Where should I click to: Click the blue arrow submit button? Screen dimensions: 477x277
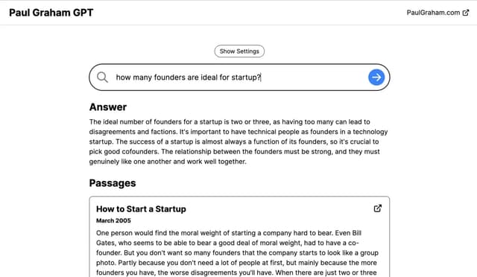point(376,77)
